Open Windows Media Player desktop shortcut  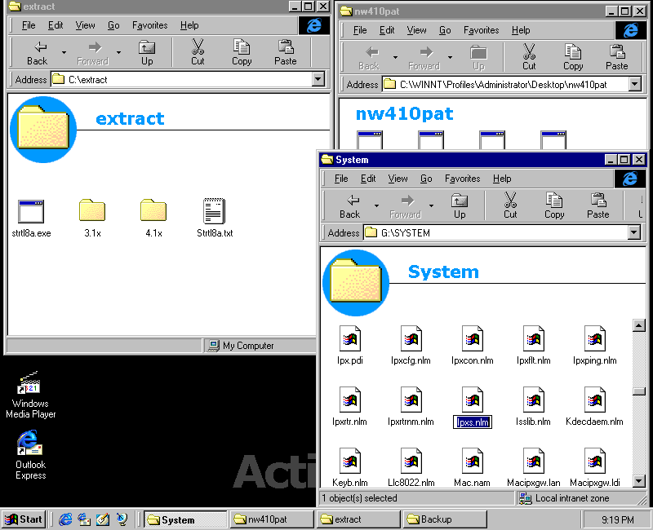[x=30, y=395]
